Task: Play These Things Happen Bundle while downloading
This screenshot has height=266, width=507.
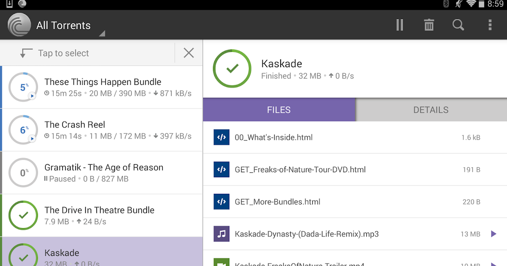Action: pyautogui.click(x=32, y=96)
